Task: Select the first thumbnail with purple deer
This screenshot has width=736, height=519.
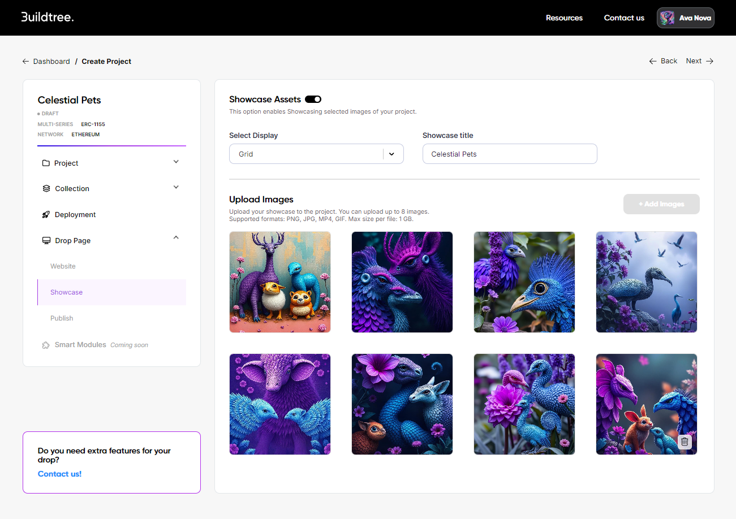Action: 280,282
